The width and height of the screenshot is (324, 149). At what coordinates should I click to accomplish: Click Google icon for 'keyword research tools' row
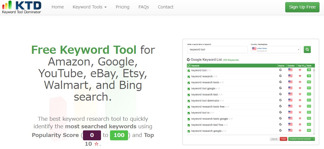(x=280, y=82)
